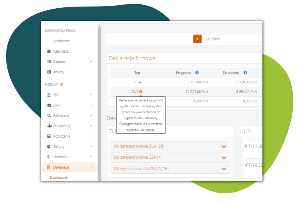The height and width of the screenshot is (202, 303).
Task: Click the Grudzień month field
Action: [231, 39]
